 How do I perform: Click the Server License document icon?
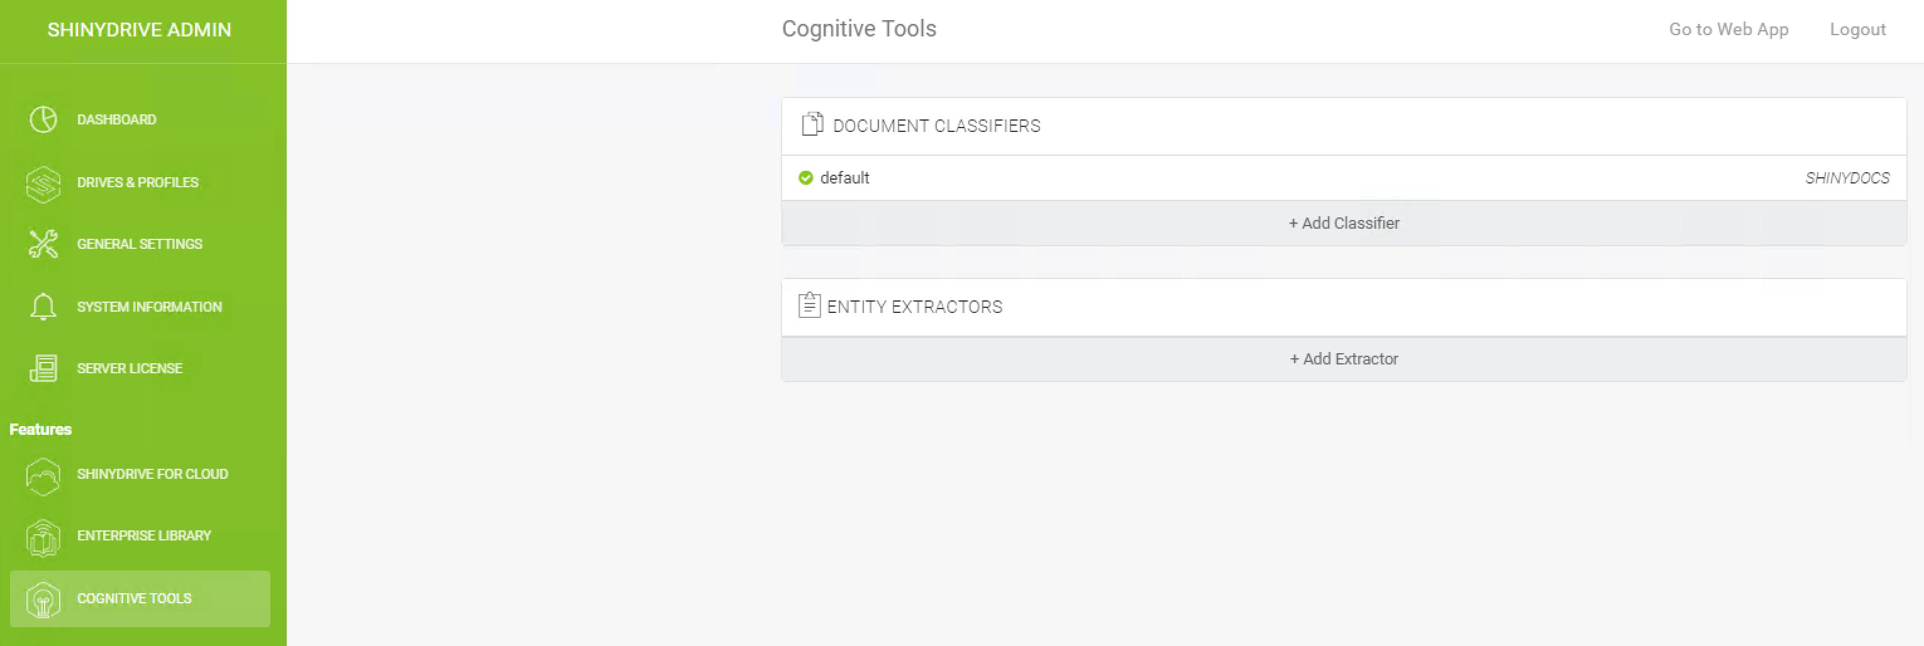point(43,368)
